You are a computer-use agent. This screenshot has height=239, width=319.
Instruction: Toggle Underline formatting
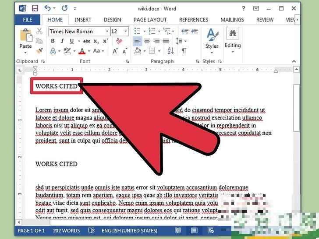click(71, 41)
